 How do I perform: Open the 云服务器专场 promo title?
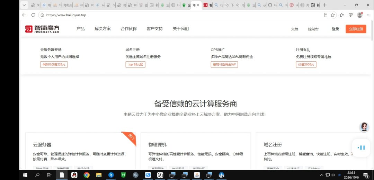click(51, 50)
